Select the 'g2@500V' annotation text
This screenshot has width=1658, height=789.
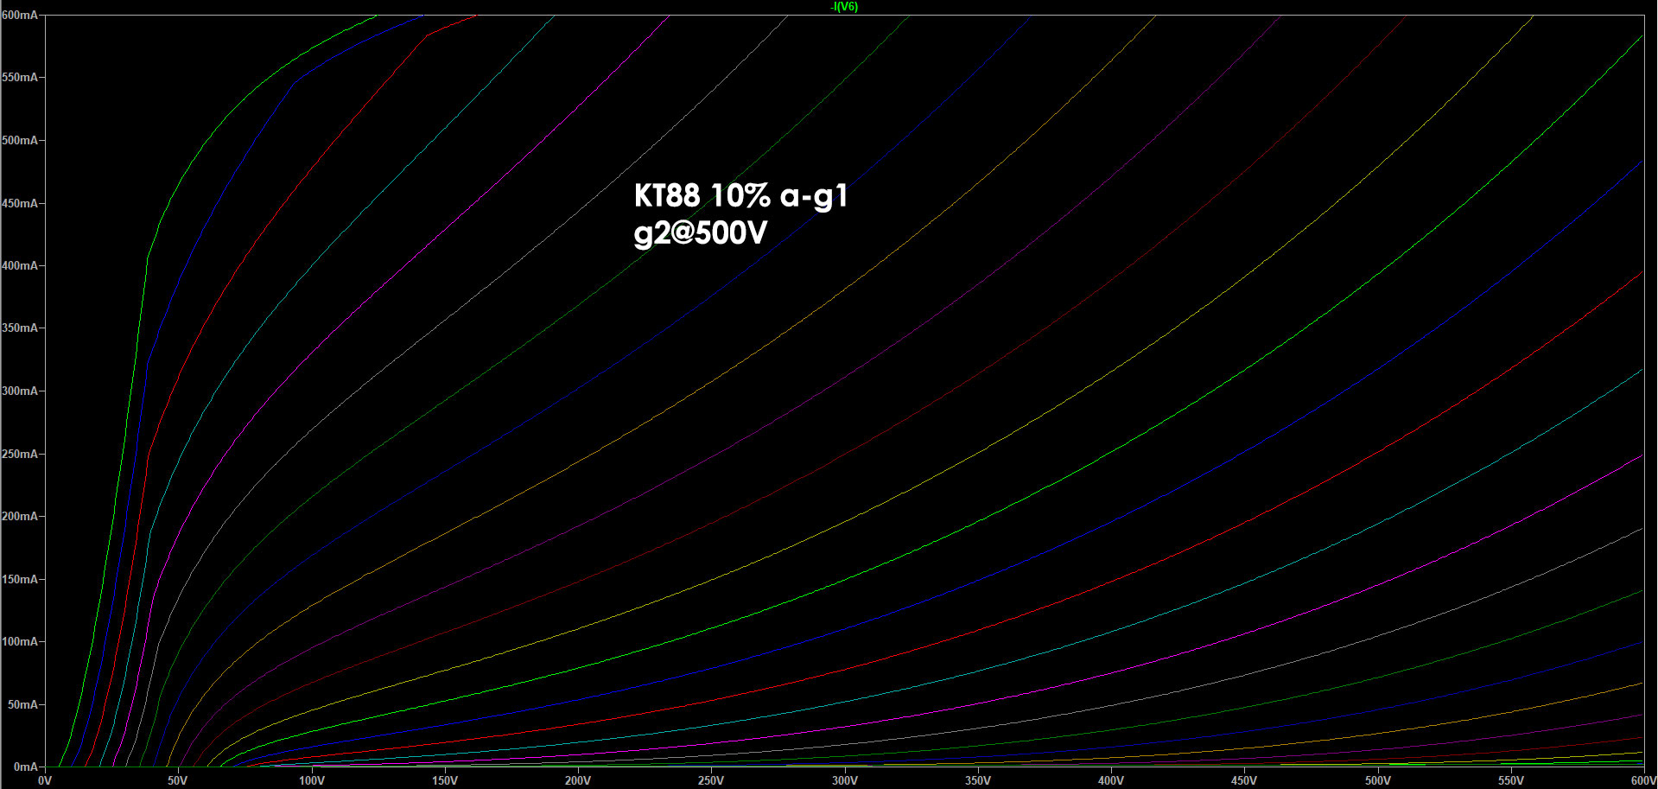(700, 233)
